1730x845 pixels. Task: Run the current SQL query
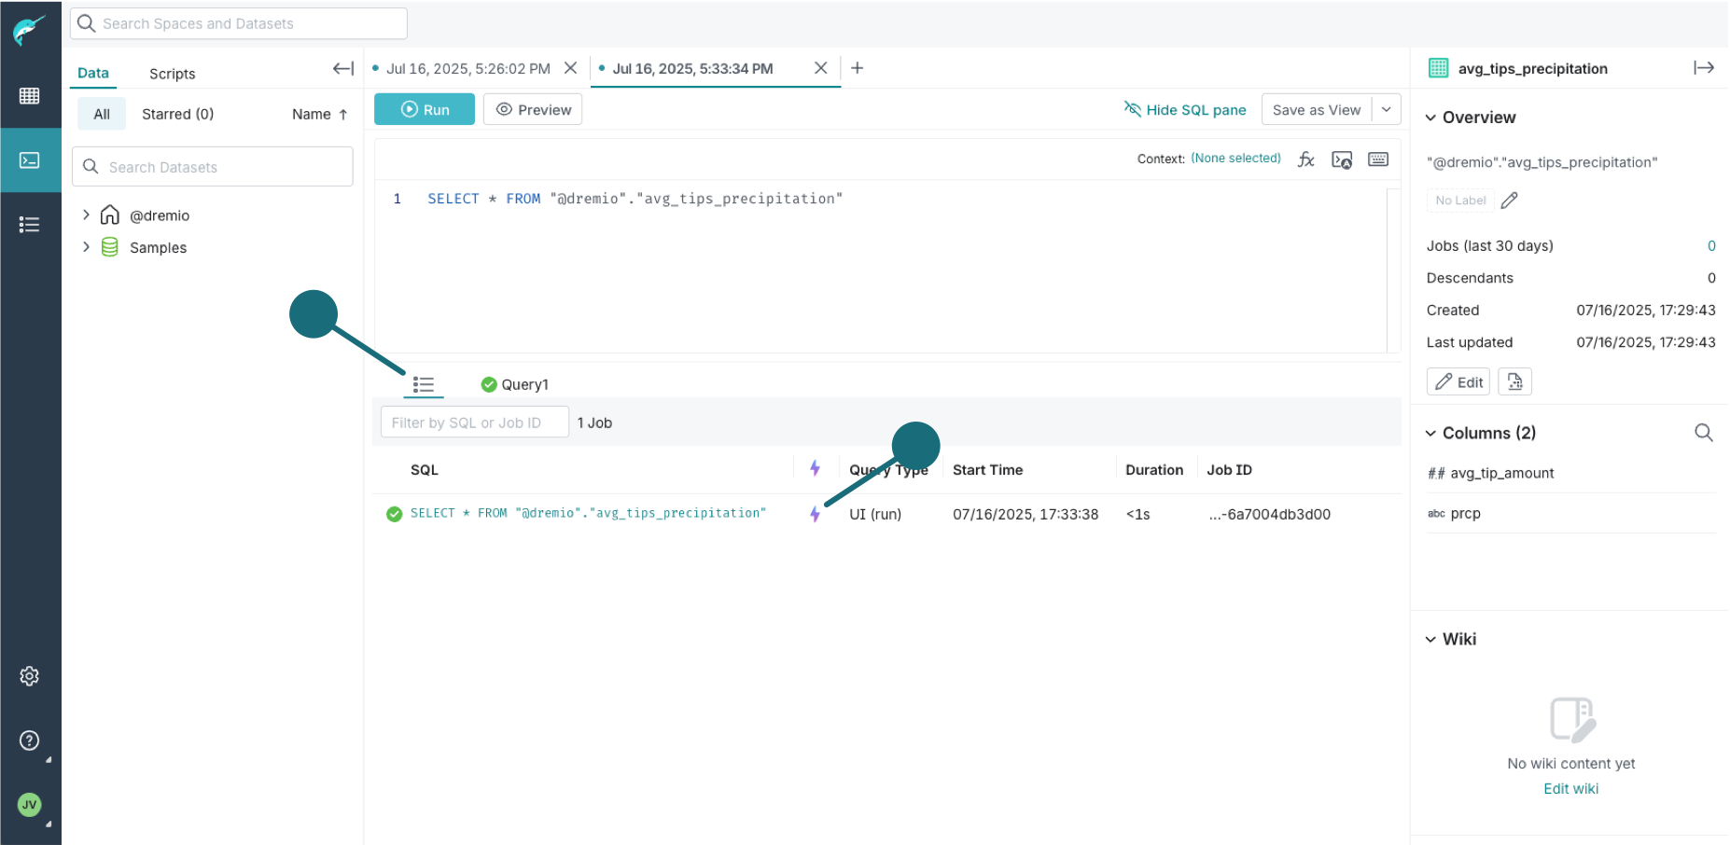(424, 109)
